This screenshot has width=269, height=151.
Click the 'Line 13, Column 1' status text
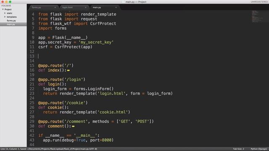point(10,149)
